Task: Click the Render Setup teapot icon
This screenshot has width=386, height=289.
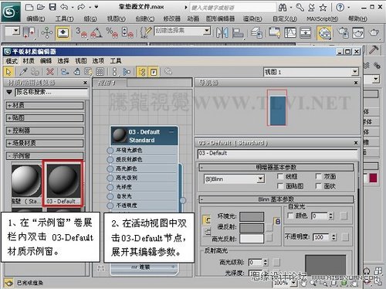Action: 343,33
